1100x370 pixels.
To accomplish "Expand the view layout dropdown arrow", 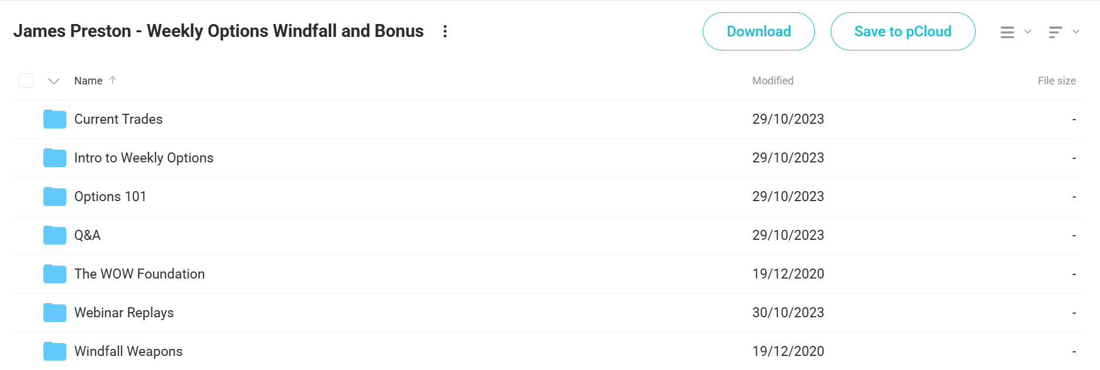I will pyautogui.click(x=1028, y=32).
